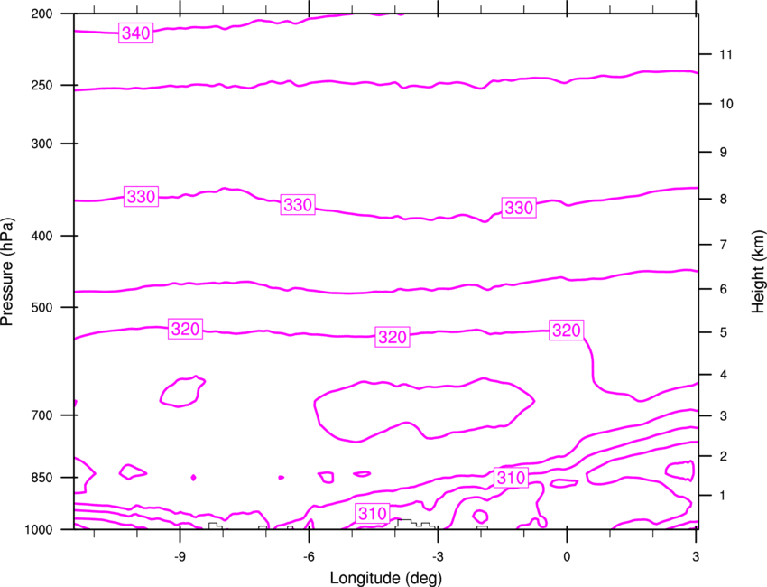
Task: Click the 3 km height tick label
Action: pos(723,415)
